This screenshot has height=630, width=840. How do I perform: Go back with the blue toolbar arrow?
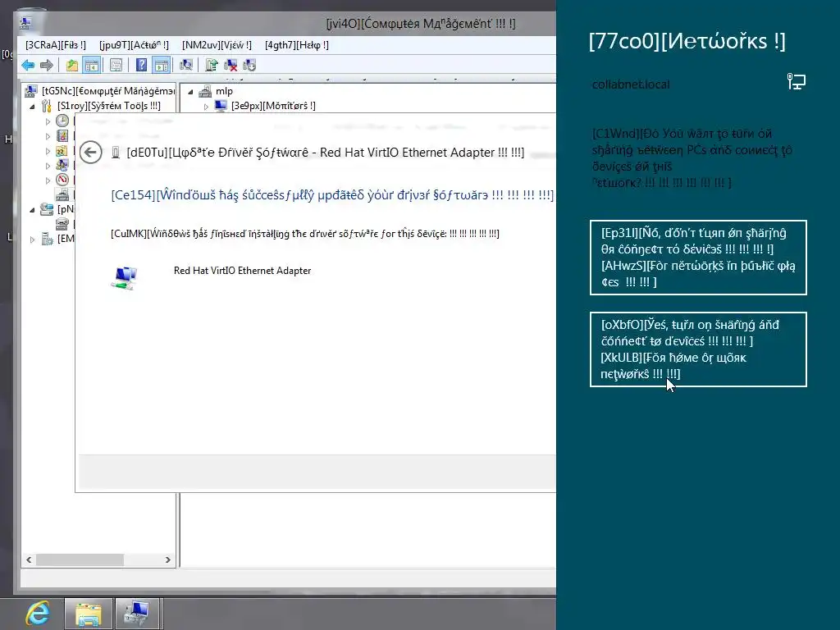[28, 66]
